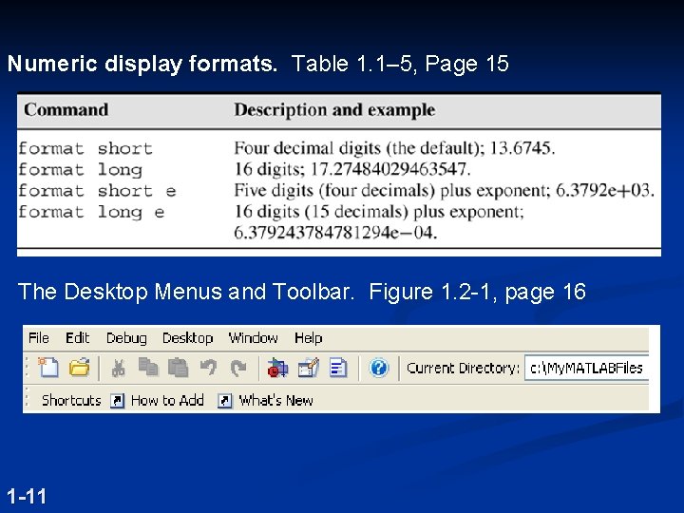The image size is (684, 513).
Task: Click the Current Directory path field
Action: pos(586,369)
